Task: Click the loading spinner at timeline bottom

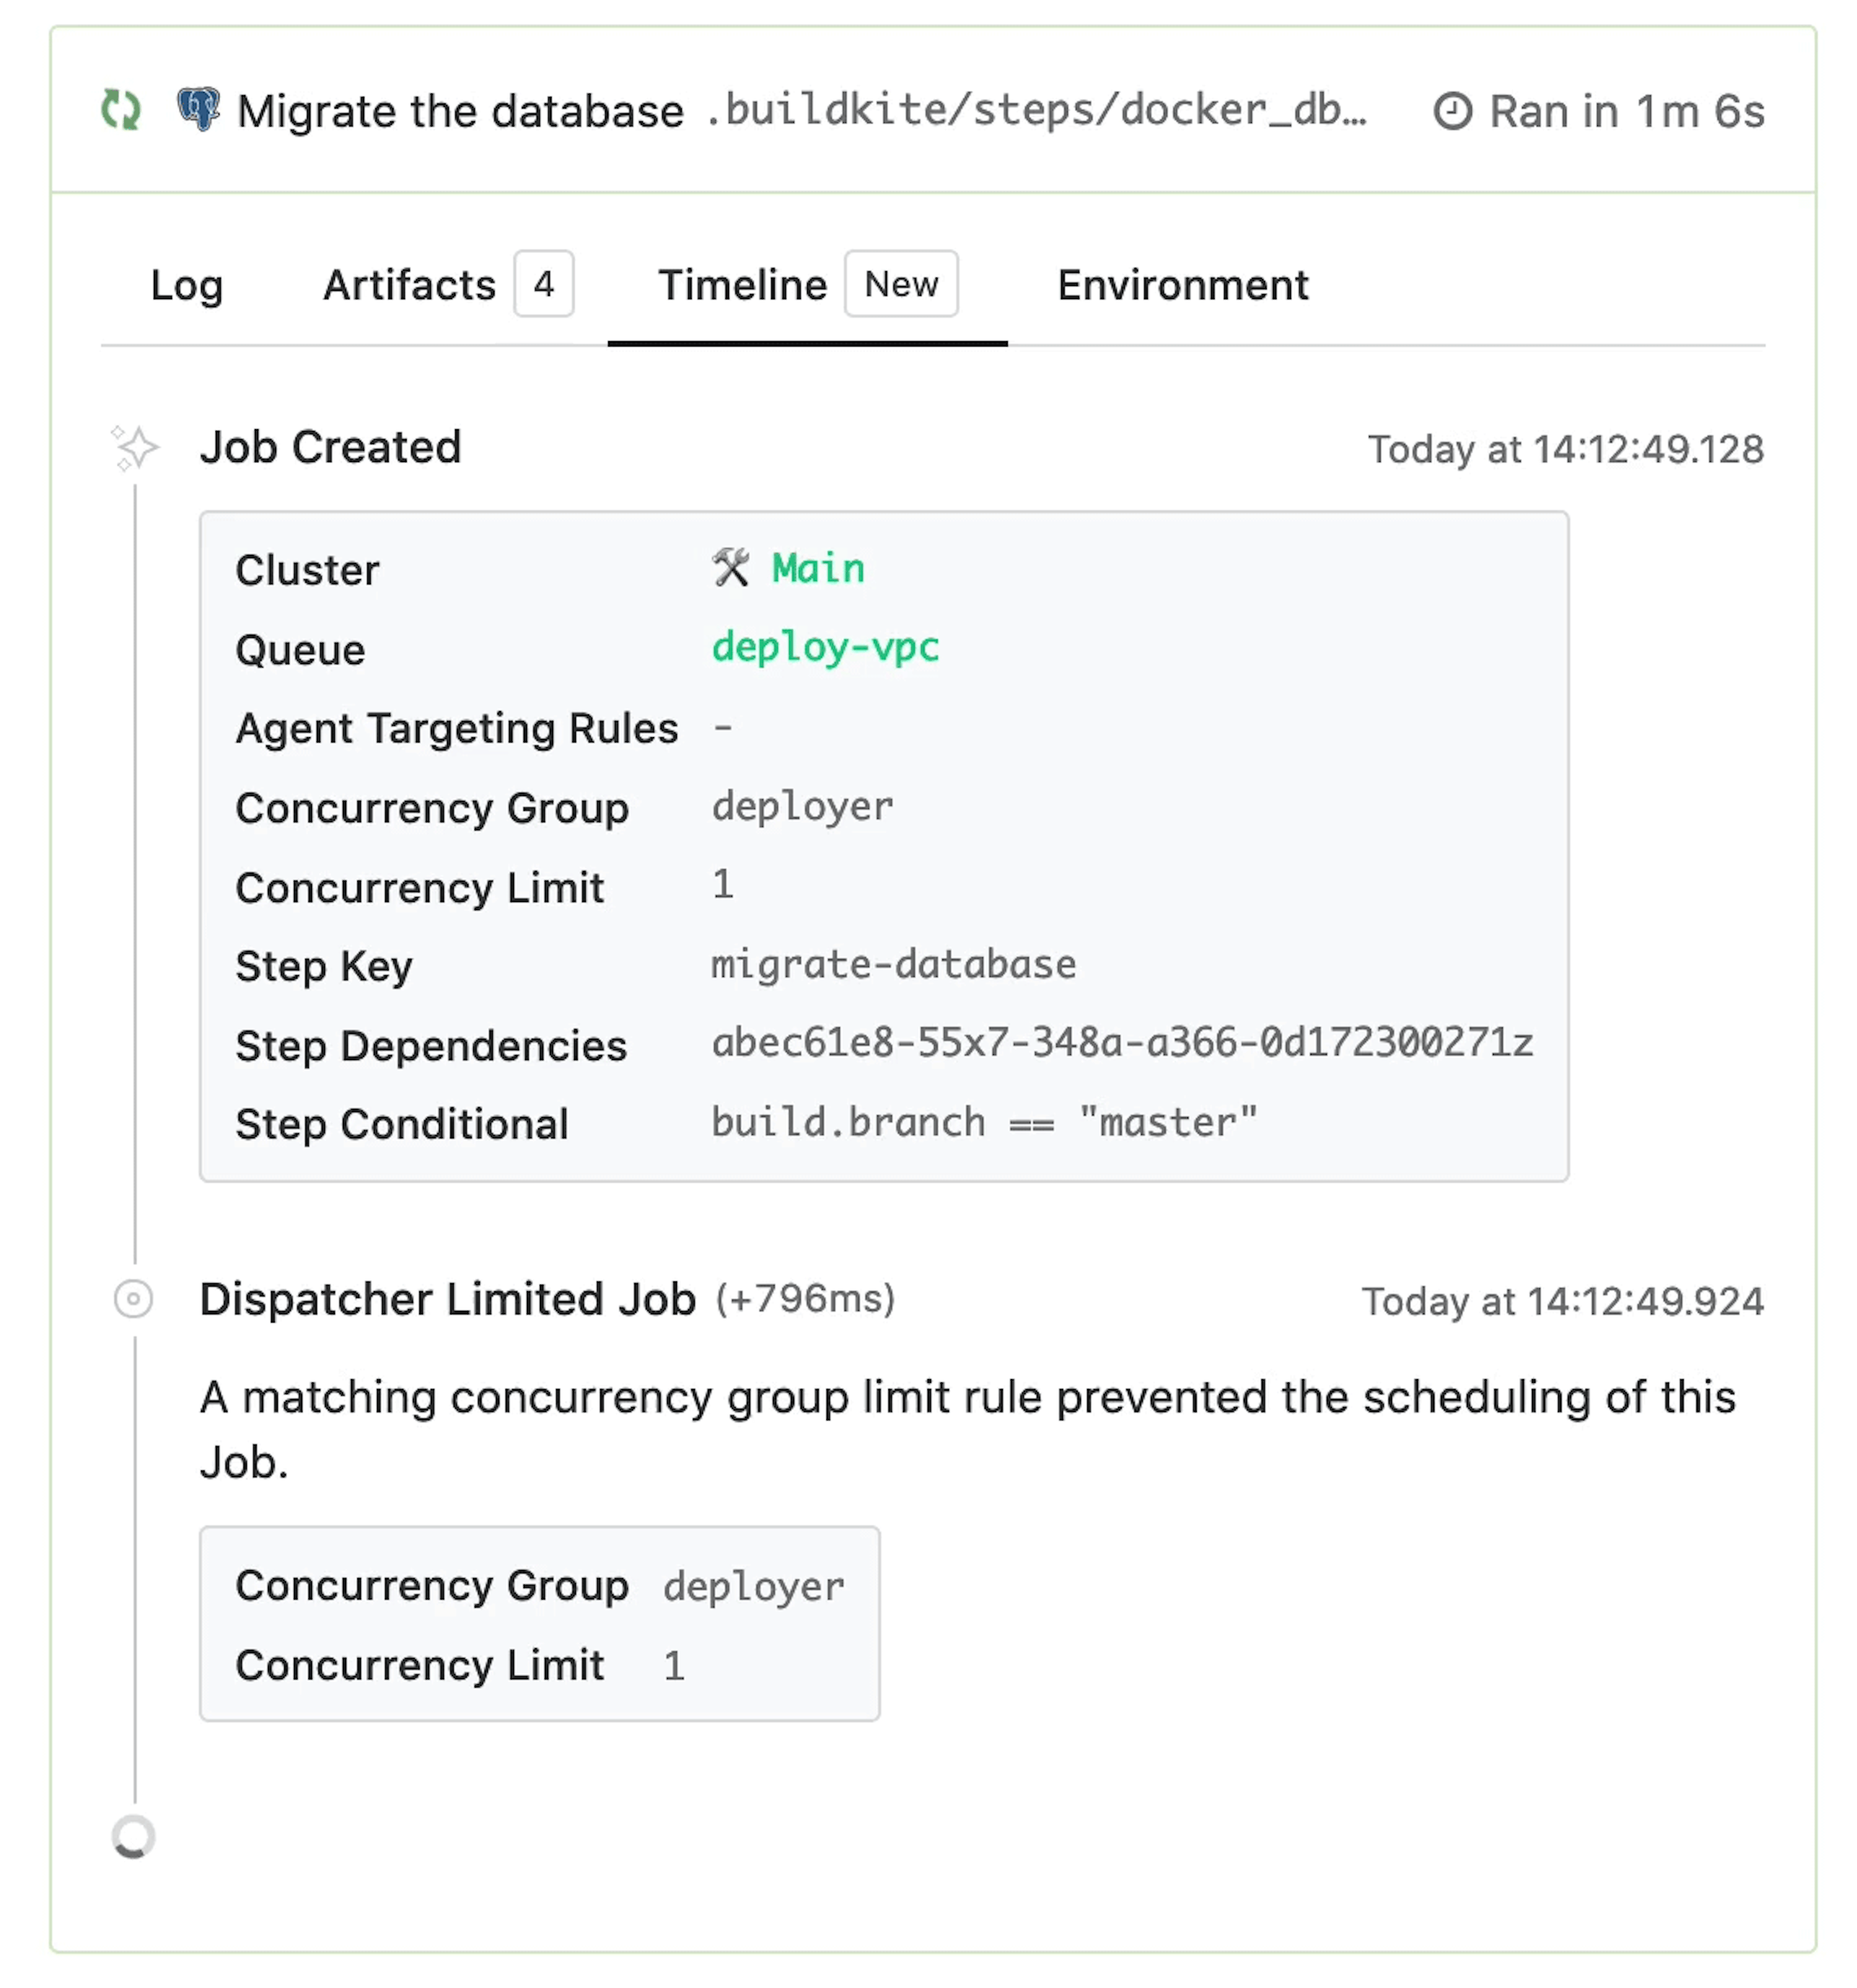Action: [133, 1837]
